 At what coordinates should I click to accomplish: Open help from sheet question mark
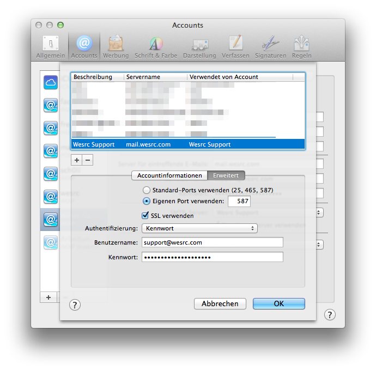tap(75, 305)
